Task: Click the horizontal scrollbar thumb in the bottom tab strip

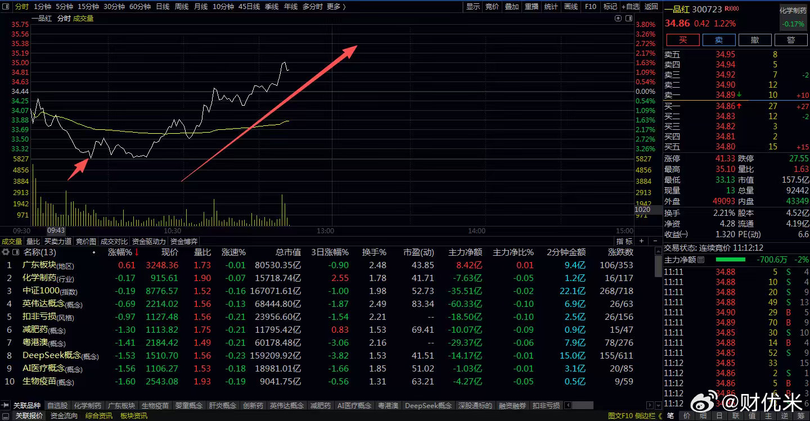Action: pyautogui.click(x=582, y=405)
